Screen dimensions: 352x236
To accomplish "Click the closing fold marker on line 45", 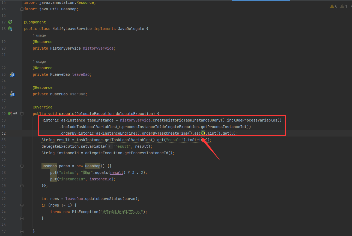I will 22,218.
